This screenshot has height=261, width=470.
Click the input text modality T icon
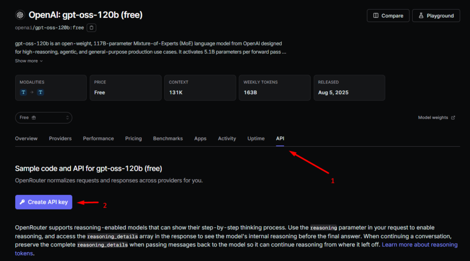[x=23, y=92]
